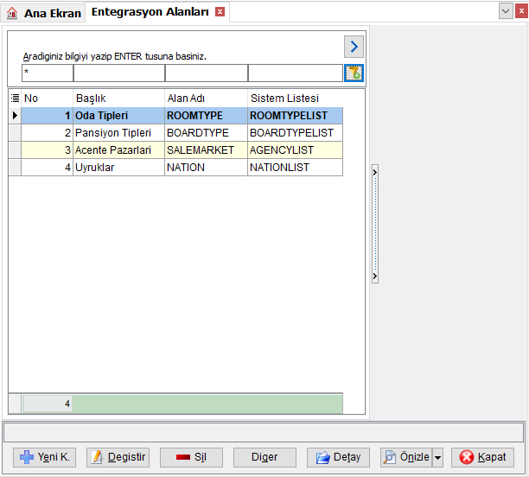
Task: Open the Ana Ekran home tab
Action: coord(44,13)
